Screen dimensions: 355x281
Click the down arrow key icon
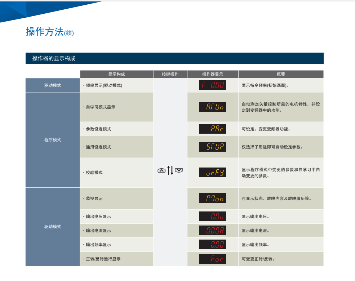click(x=179, y=170)
